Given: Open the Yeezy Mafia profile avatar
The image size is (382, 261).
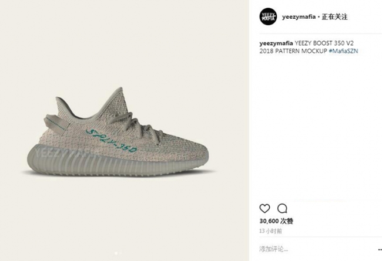Looking at the screenshot, I should (268, 16).
